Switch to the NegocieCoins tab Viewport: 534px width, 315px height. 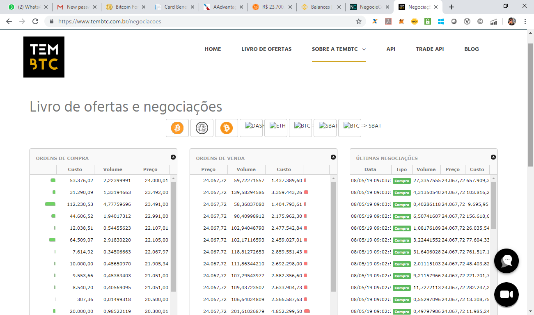(370, 7)
